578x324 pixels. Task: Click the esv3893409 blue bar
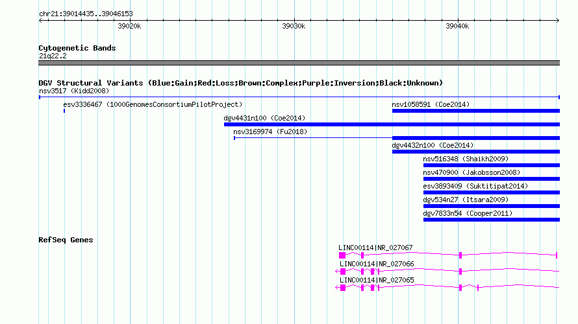[x=492, y=192]
